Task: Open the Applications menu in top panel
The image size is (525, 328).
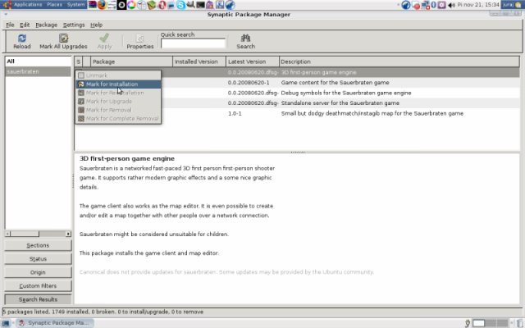Action: click(x=28, y=5)
